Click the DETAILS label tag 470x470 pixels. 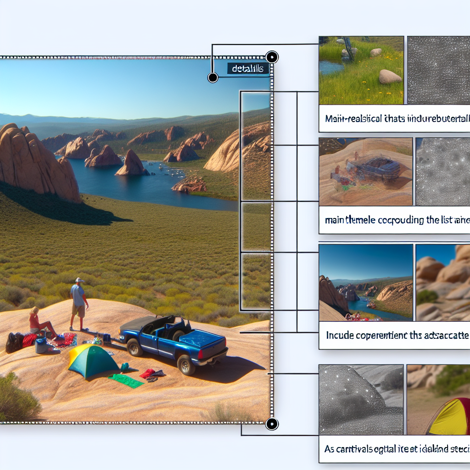(248, 69)
